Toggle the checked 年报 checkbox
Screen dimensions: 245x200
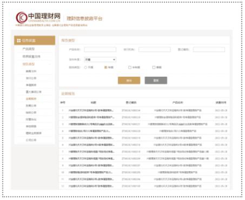[x=106, y=67]
